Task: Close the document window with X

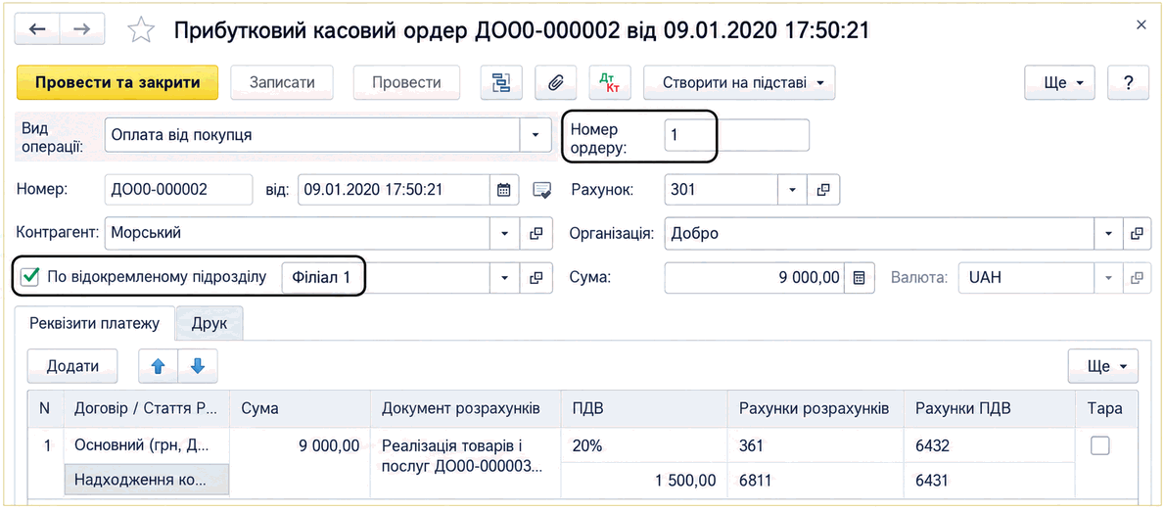Action: click(1142, 26)
